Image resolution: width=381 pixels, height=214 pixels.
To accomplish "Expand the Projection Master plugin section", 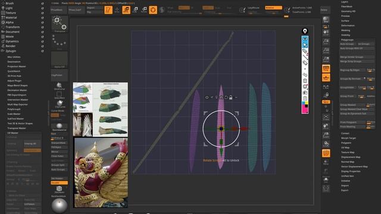I will coord(17,66).
